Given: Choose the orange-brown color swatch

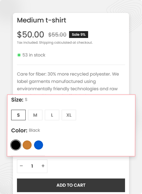Looking at the screenshot, I should tap(27, 145).
